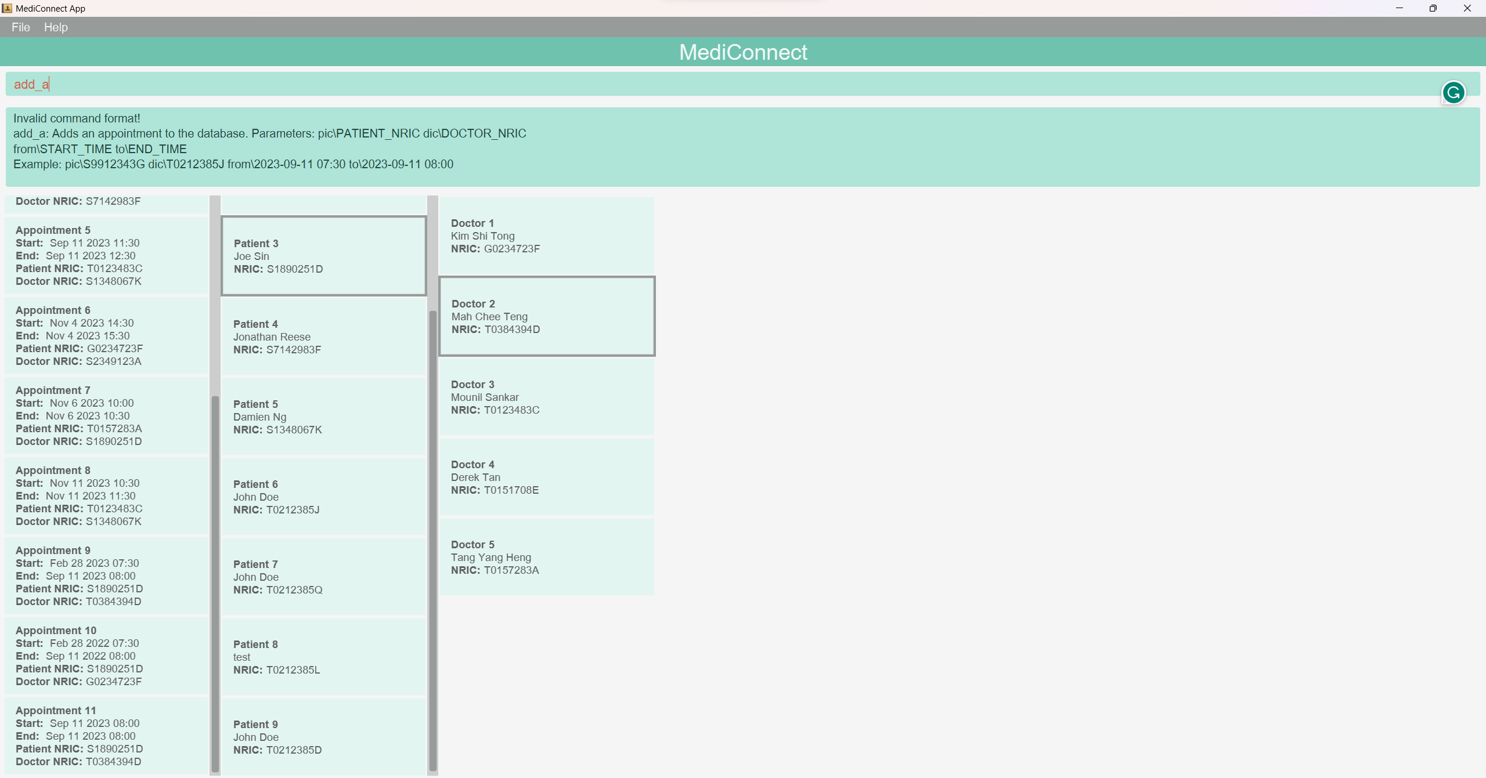The height and width of the screenshot is (778, 1486).
Task: Open the File menu
Action: [20, 27]
